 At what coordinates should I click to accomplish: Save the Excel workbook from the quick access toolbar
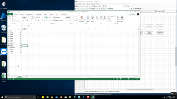(x=12, y=12)
